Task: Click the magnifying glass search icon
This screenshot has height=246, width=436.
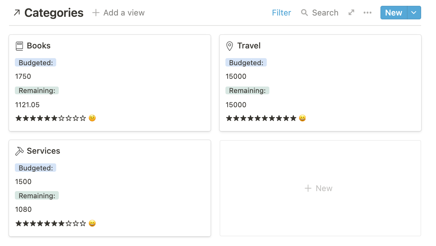Action: (x=304, y=13)
